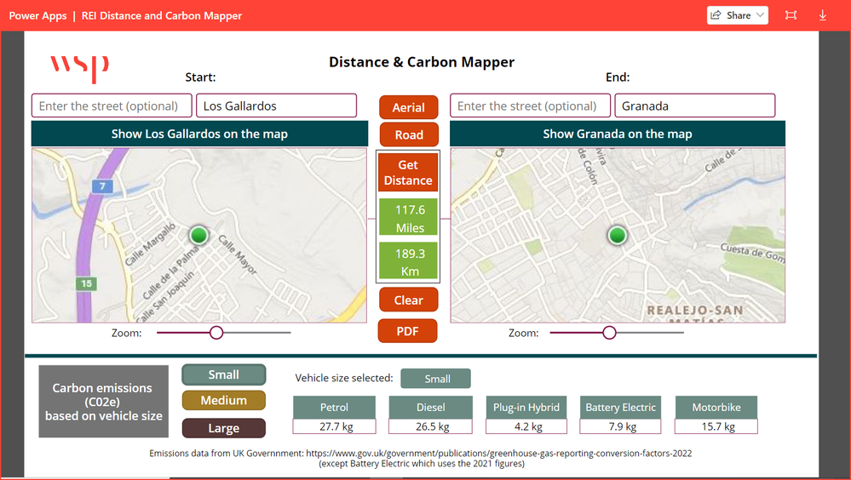Click the Clear button
Image resolution: width=851 pixels, height=480 pixels.
(x=409, y=300)
